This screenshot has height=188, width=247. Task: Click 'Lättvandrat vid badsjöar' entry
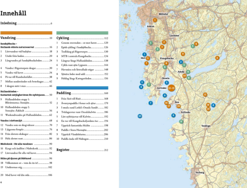point(26,52)
